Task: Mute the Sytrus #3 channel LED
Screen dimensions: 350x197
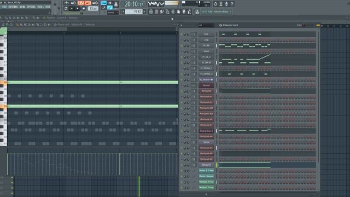Action: point(182,165)
